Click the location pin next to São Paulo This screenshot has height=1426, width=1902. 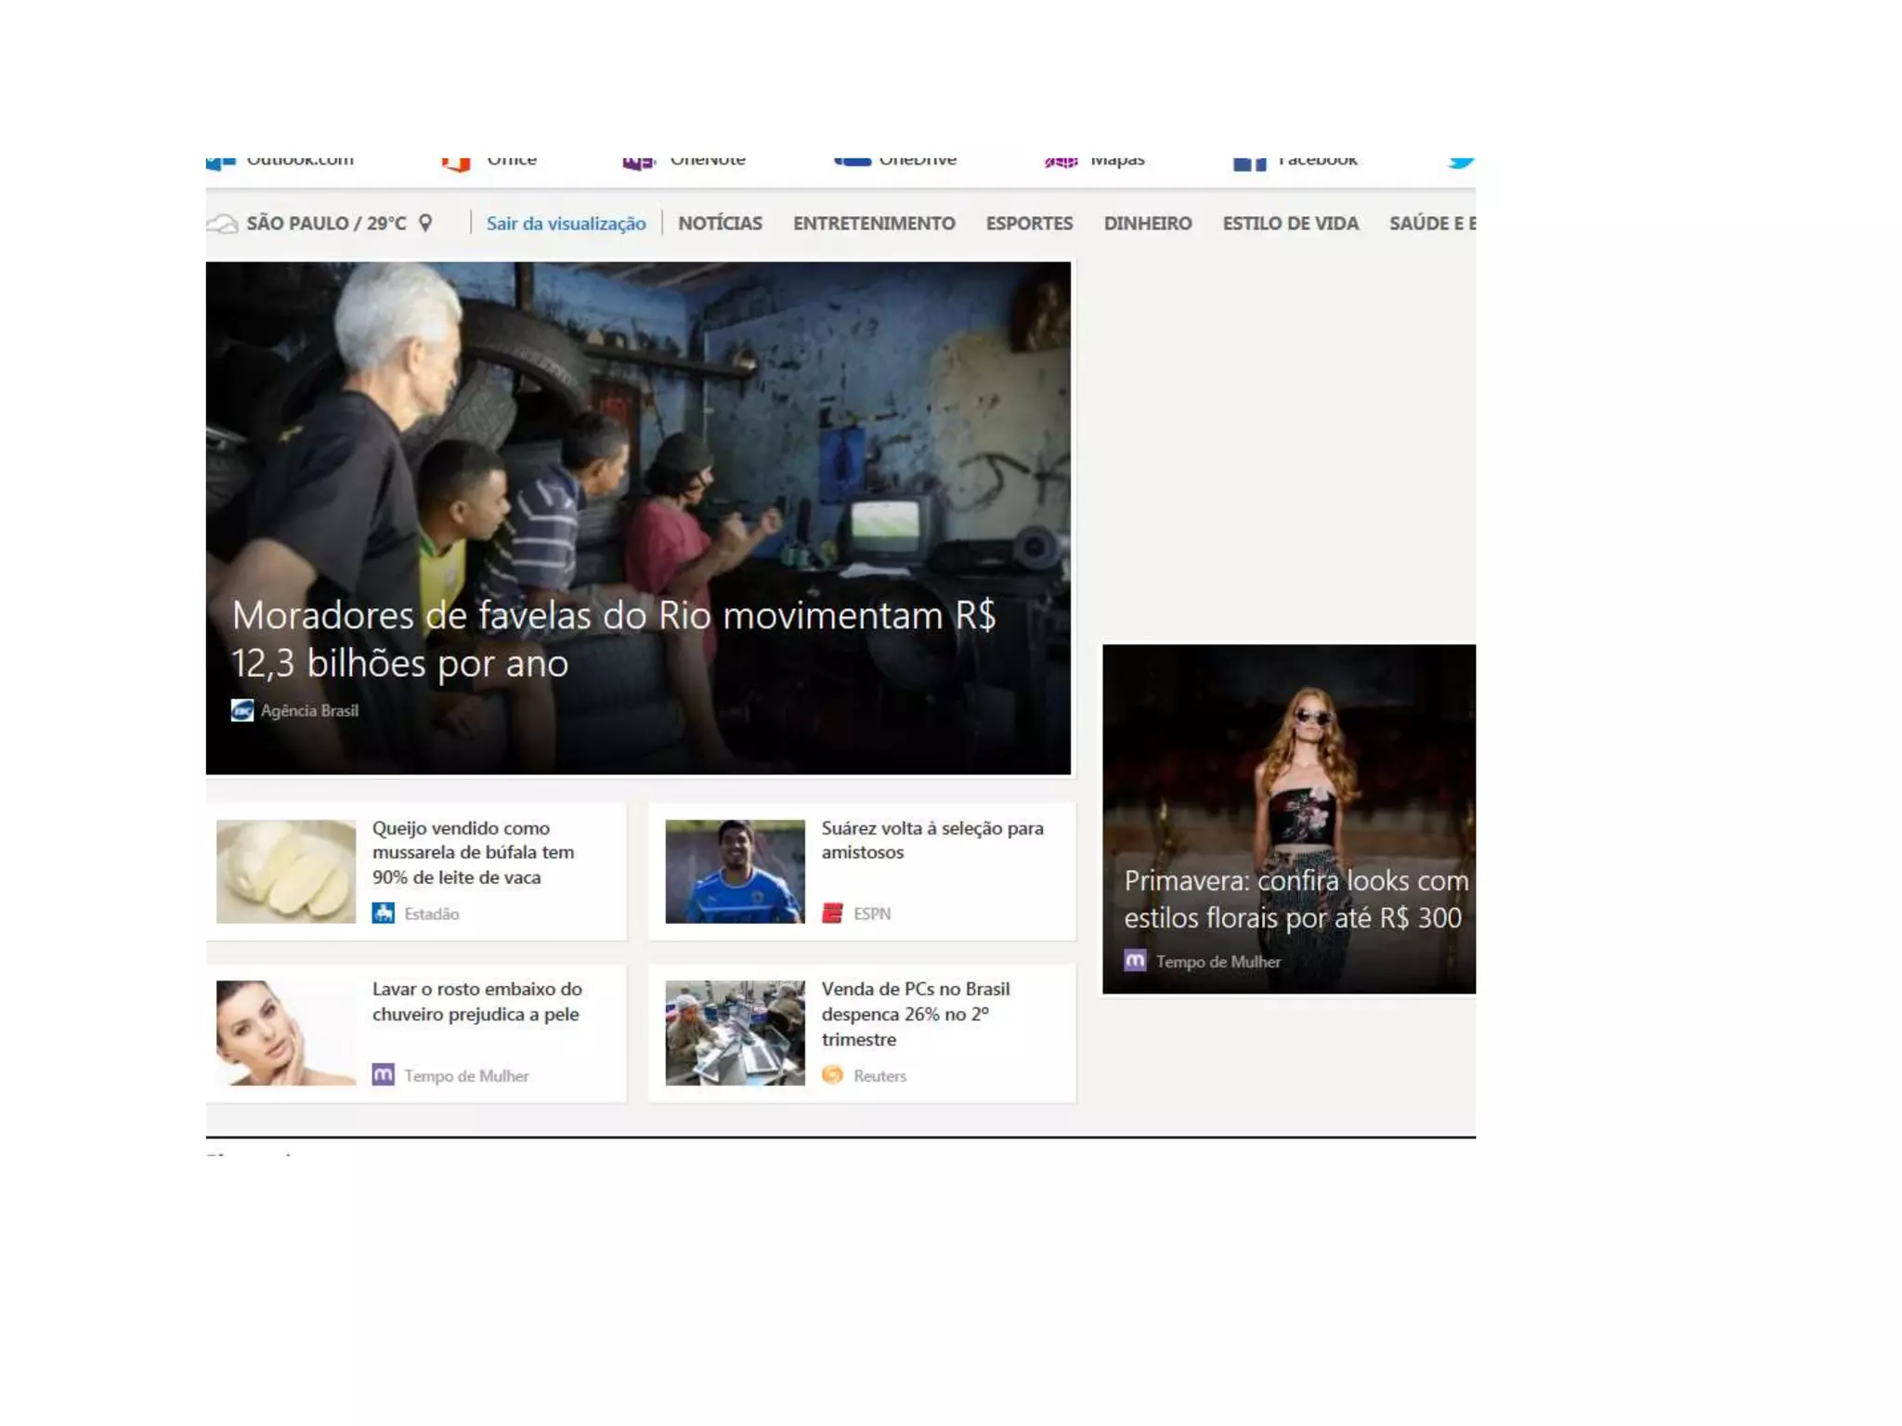click(x=425, y=223)
